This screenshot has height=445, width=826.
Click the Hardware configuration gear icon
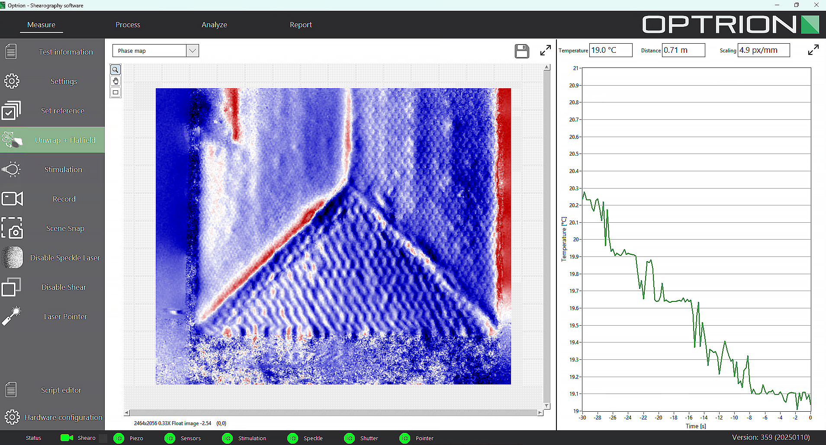(x=12, y=417)
